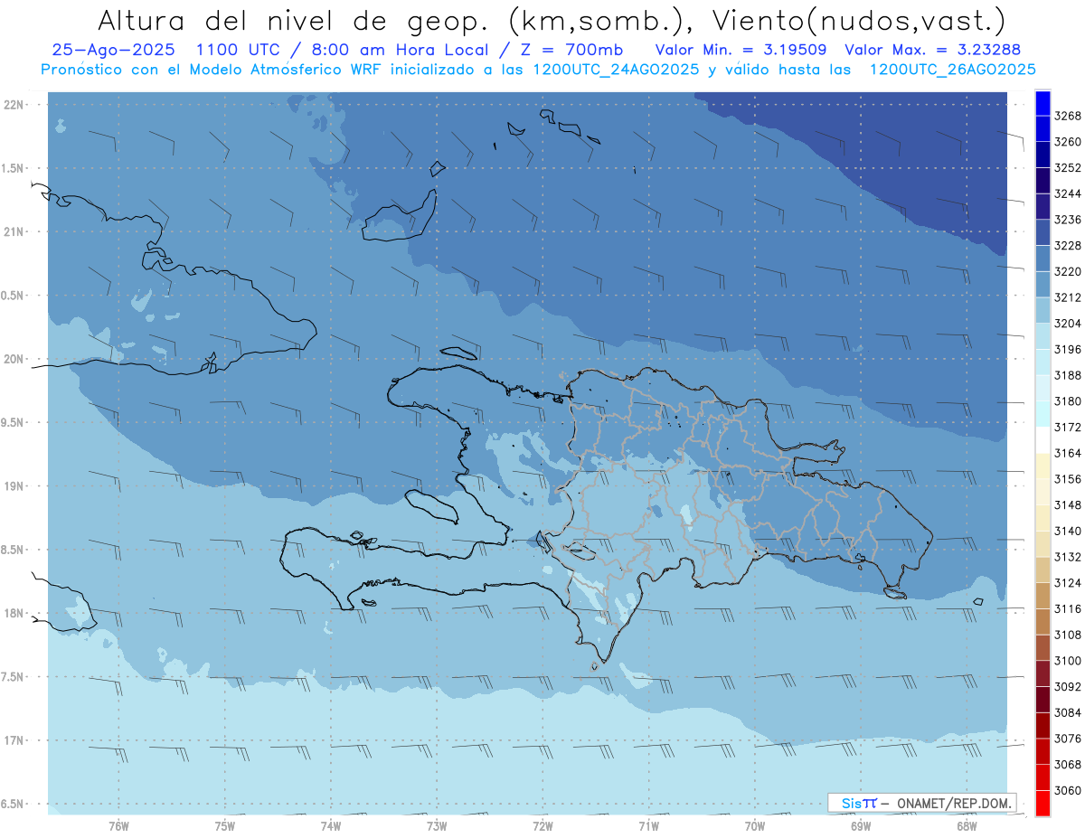Click the 3268 legend value
Screen dimensions: 1085x838
(x=1068, y=116)
